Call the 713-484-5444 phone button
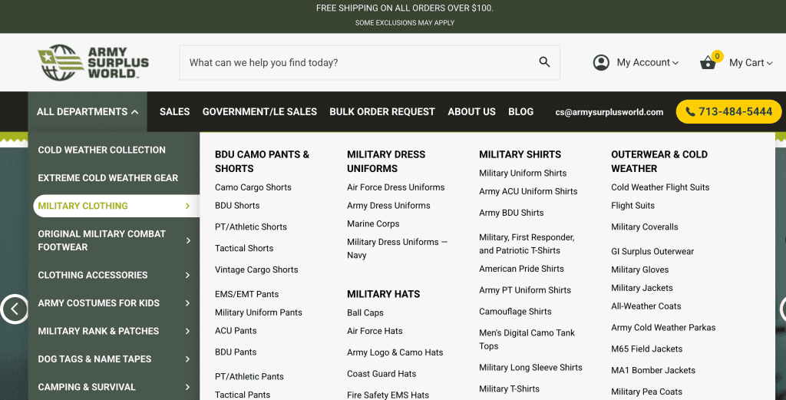The image size is (786, 400). [729, 112]
